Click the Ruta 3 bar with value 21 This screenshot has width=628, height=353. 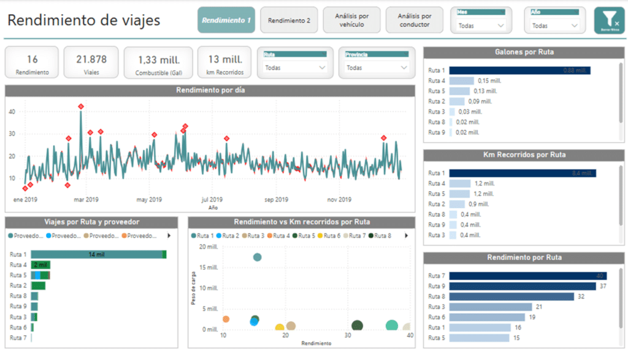(x=491, y=307)
